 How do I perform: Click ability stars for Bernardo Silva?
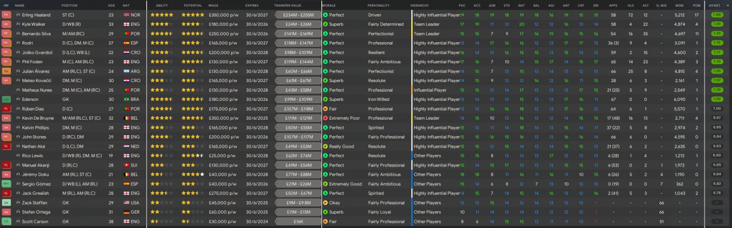(161, 34)
